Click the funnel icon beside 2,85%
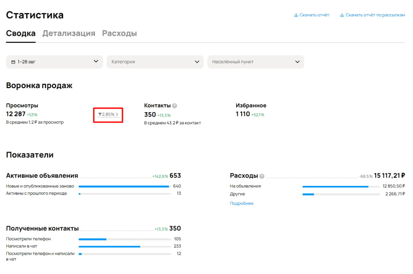 click(100, 114)
